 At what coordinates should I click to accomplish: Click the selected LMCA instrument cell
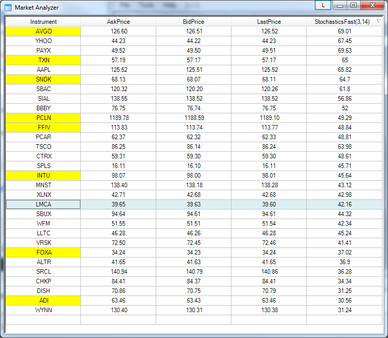(x=43, y=204)
